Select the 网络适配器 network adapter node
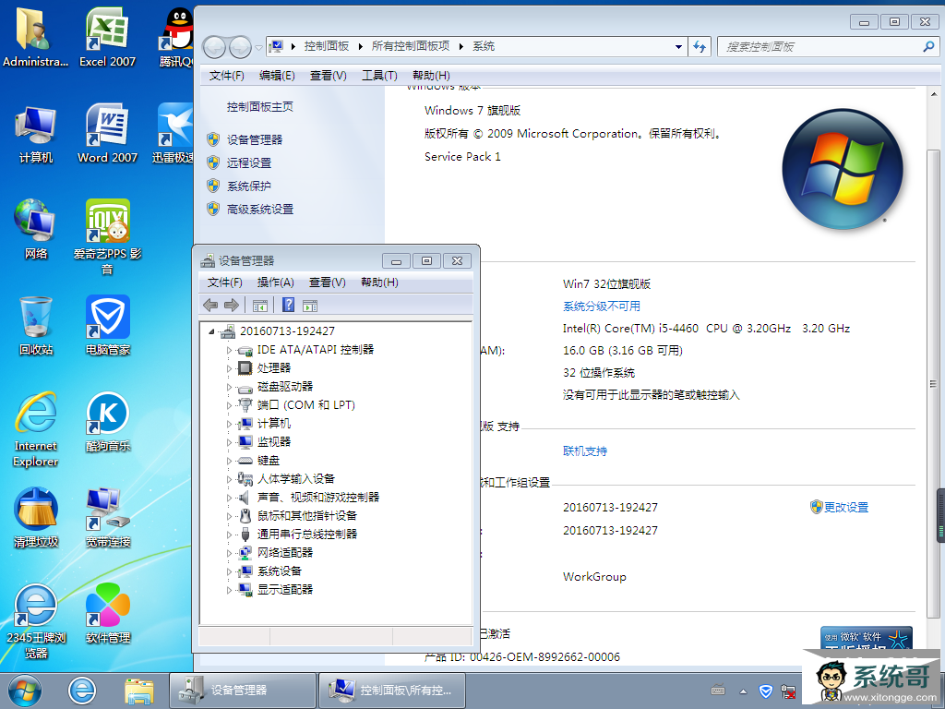 tap(284, 553)
